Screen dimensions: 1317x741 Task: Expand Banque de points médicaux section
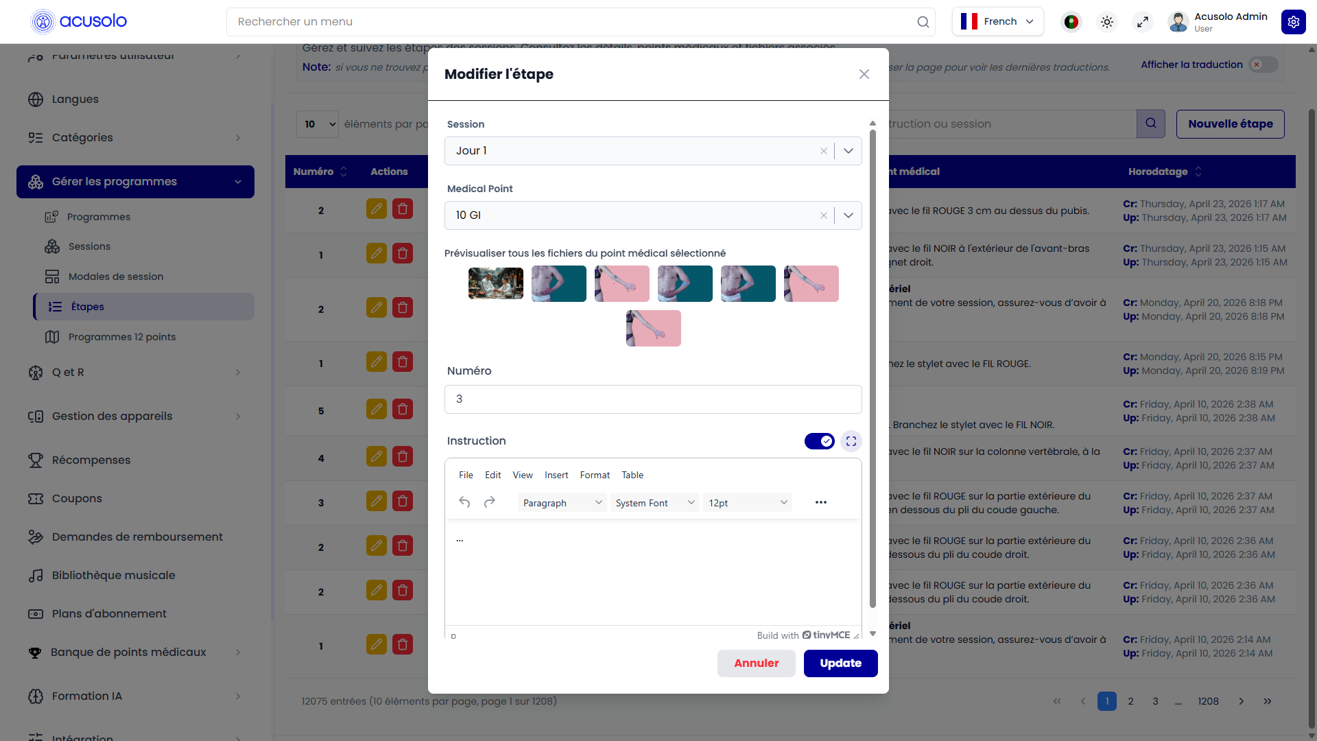(x=135, y=652)
